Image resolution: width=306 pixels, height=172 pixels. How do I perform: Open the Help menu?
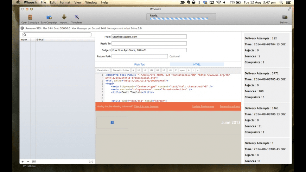[104, 2]
